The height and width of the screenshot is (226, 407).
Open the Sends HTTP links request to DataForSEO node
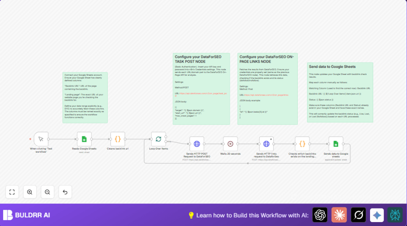coord(266,144)
